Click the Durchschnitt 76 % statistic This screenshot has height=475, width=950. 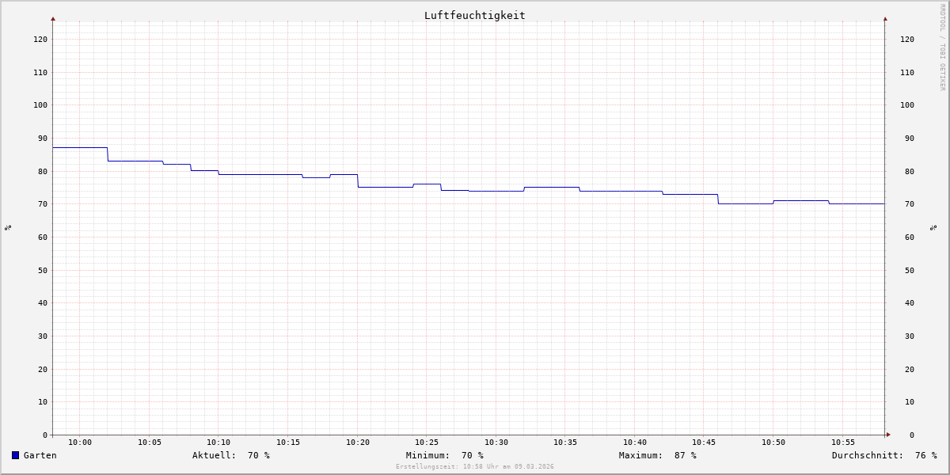click(884, 455)
